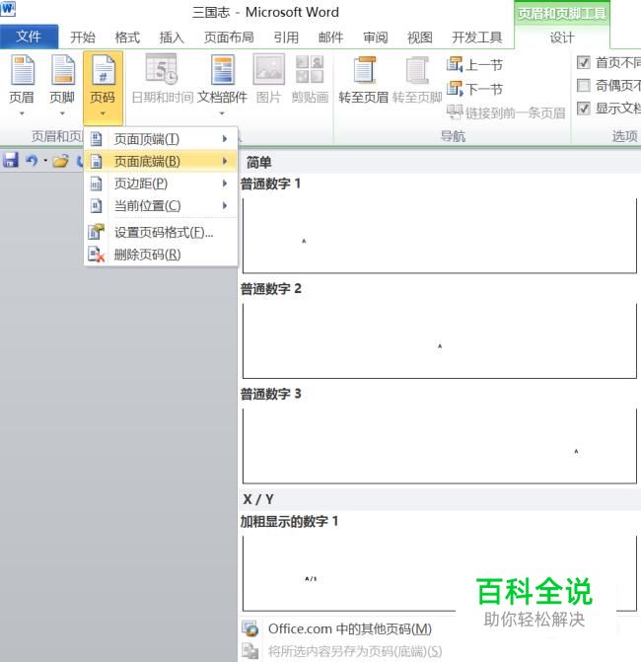
Task: Click 下一节 navigation button label
Action: click(x=484, y=89)
